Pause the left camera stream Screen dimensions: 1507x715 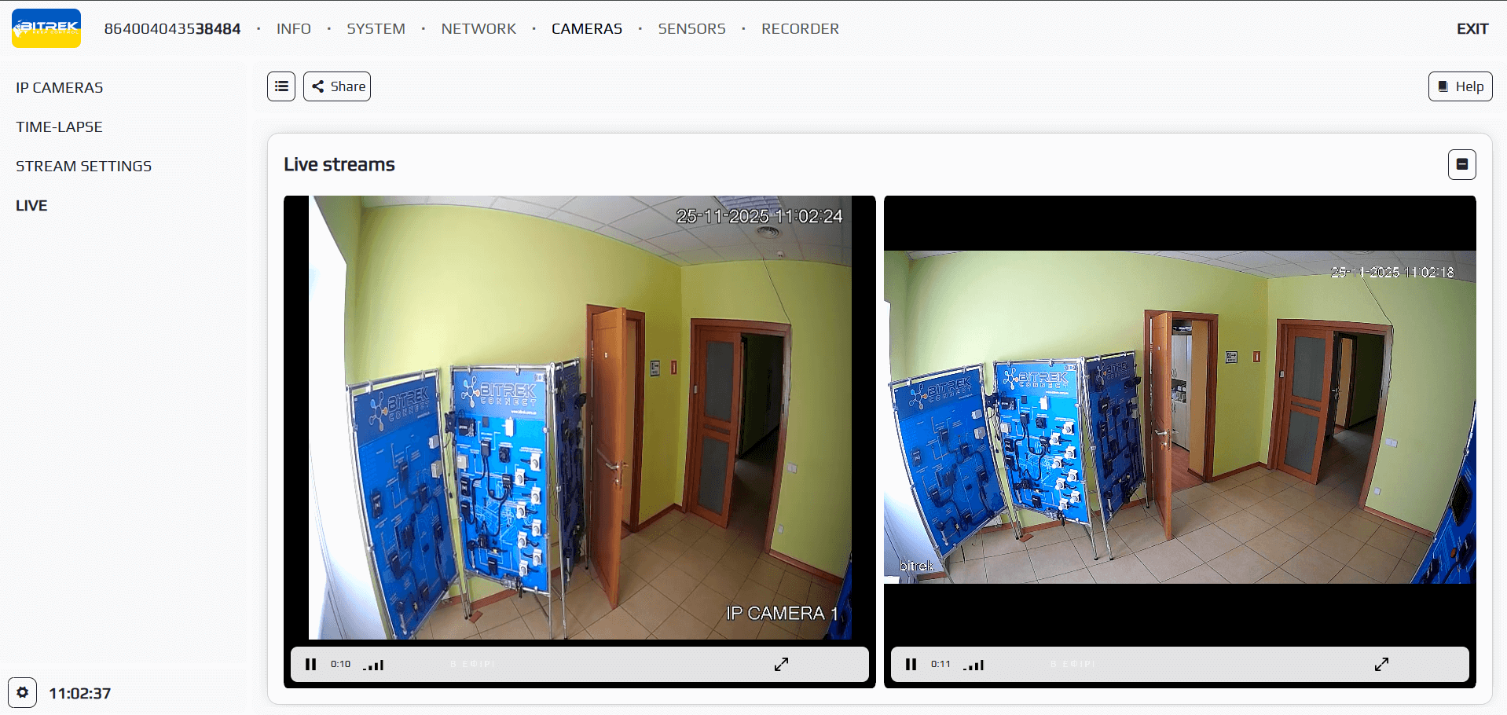pos(311,665)
